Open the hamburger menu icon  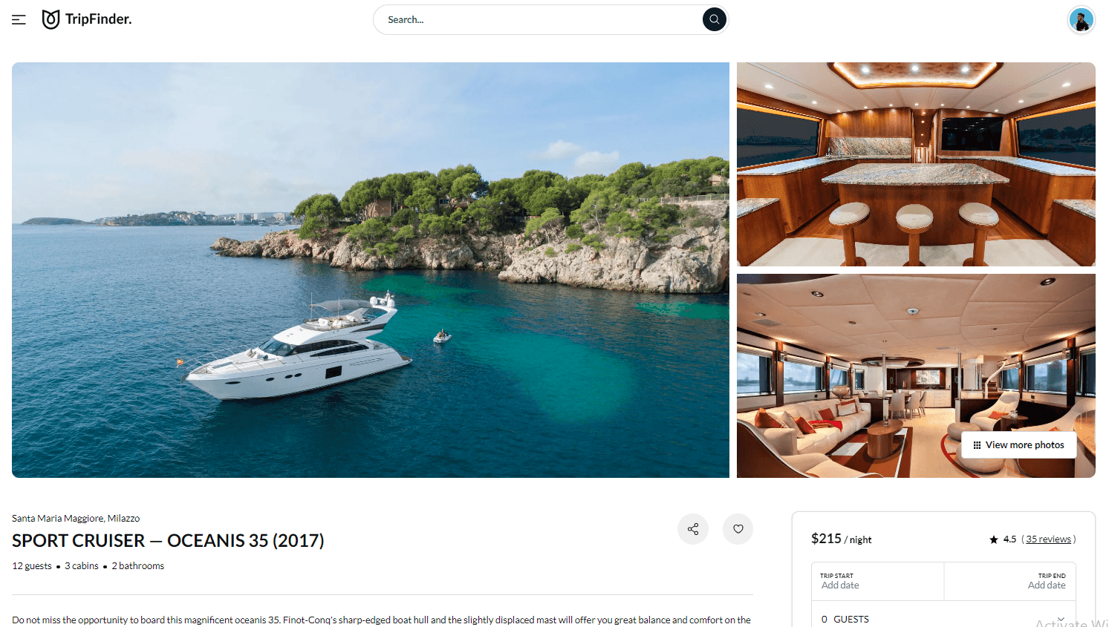[19, 20]
